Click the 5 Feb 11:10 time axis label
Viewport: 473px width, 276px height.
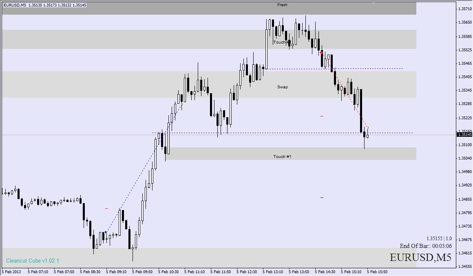coord(195,272)
